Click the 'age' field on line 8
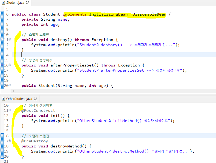 pos(54,25)
